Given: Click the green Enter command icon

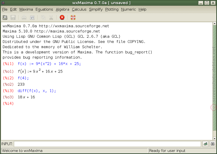Looking at the screenshot, I should pos(205,144).
